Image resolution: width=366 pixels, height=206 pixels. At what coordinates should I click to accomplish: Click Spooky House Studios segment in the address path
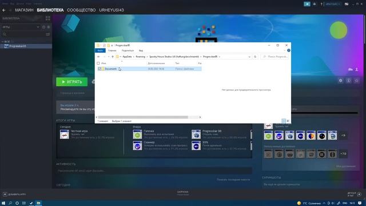[174, 57]
